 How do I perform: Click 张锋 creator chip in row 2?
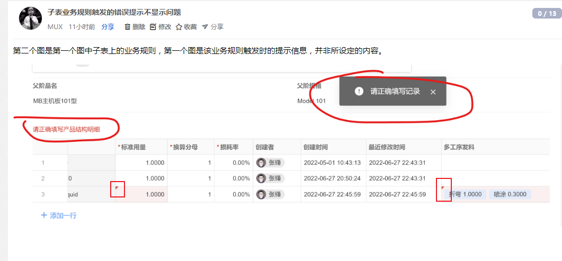pos(270,178)
